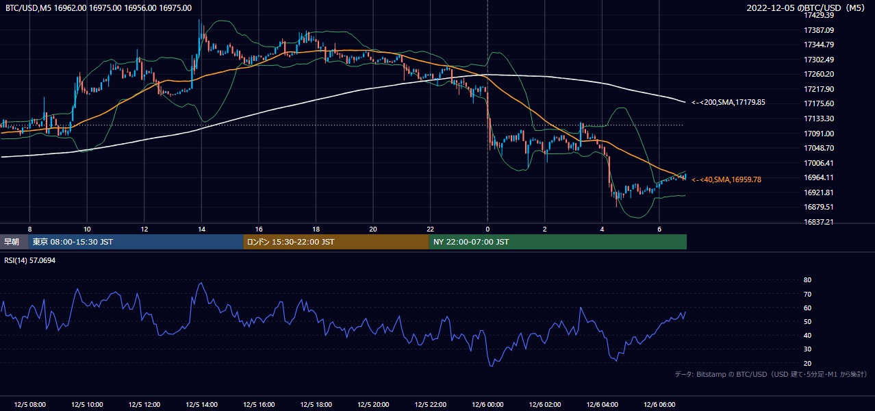The width and height of the screenshot is (875, 411).
Task: Click price axis label 17429.39
Action: 818,15
